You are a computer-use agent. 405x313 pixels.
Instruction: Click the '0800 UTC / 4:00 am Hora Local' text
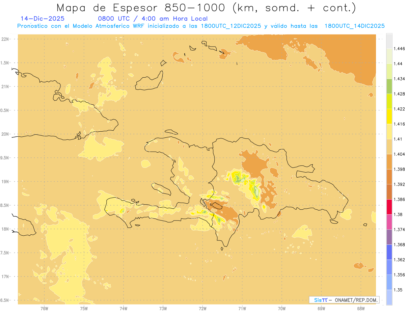tap(153, 19)
